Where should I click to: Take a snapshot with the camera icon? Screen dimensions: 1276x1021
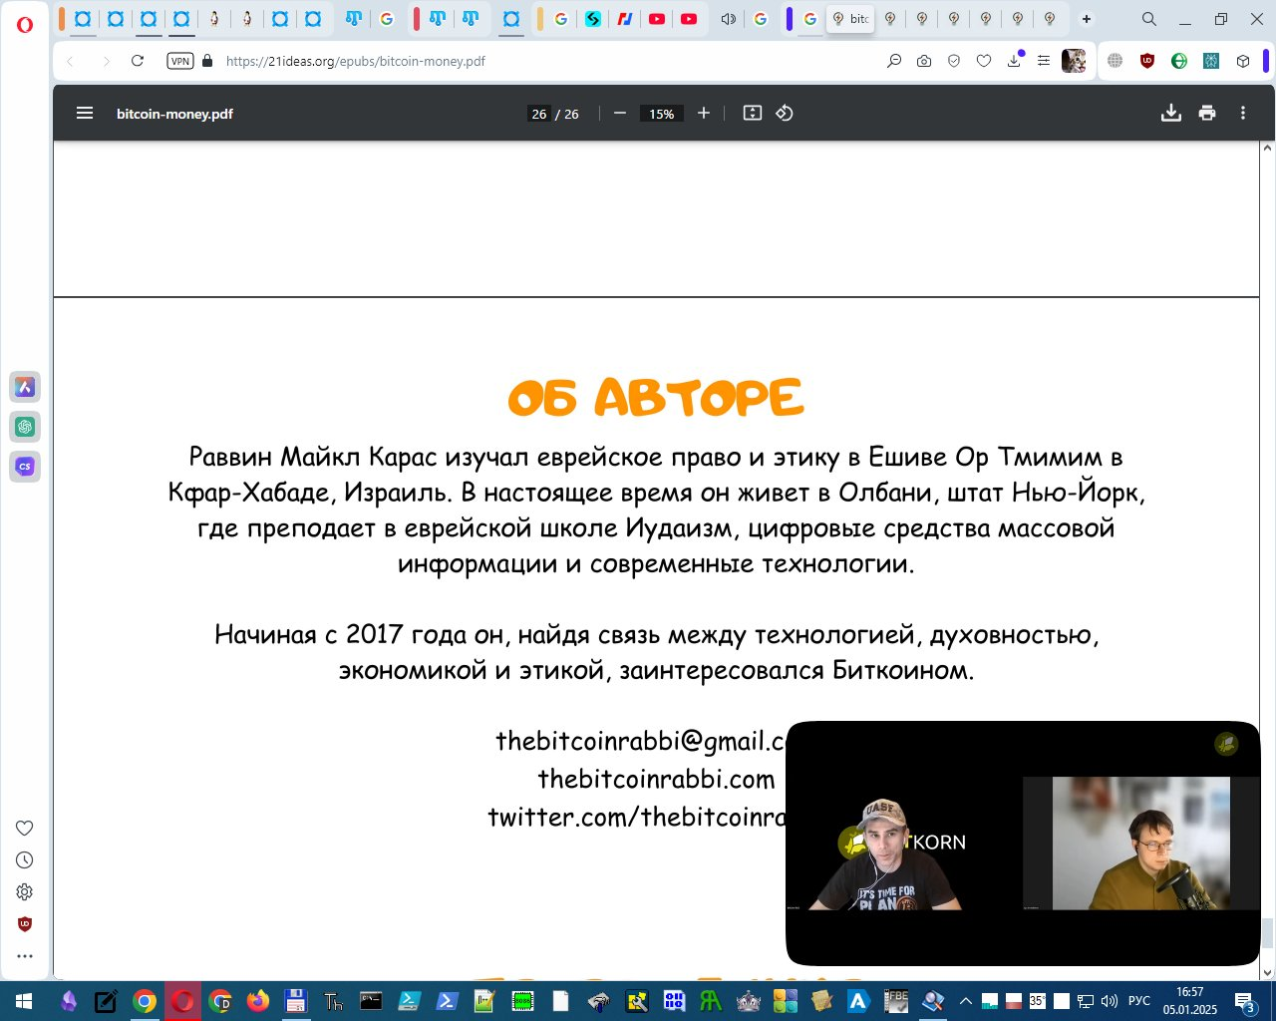click(x=924, y=61)
